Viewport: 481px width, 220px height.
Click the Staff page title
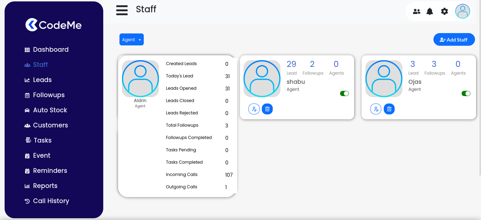[146, 9]
